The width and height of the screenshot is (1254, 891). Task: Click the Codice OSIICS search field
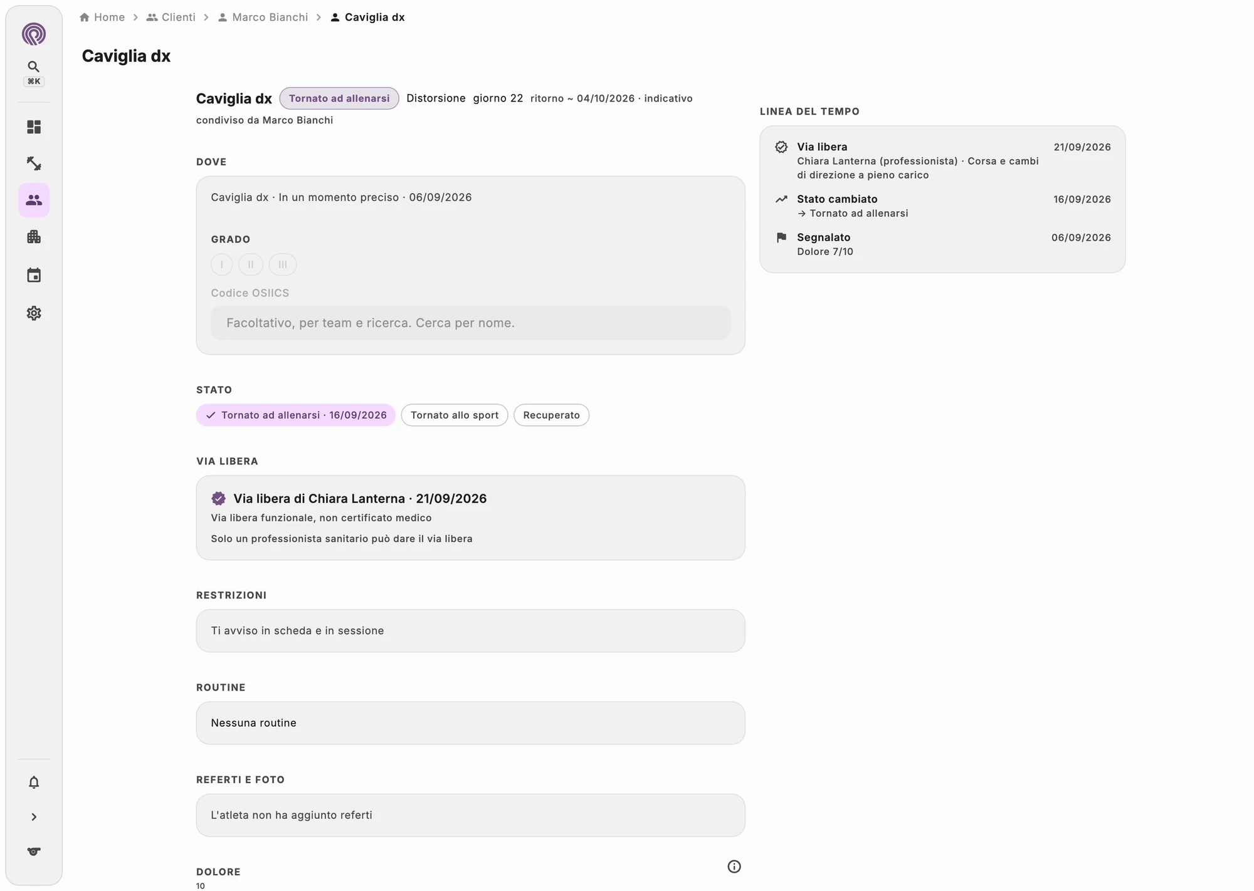click(471, 323)
